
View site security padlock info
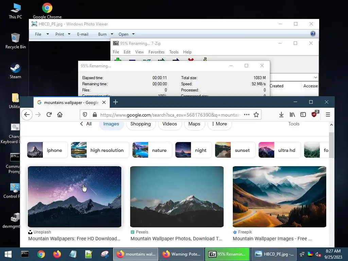(x=95, y=115)
